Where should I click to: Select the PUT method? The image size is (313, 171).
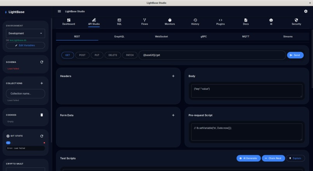[97, 55]
